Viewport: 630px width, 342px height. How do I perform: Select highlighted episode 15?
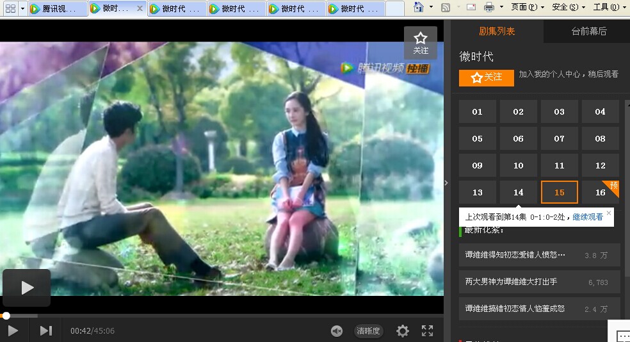[560, 193]
